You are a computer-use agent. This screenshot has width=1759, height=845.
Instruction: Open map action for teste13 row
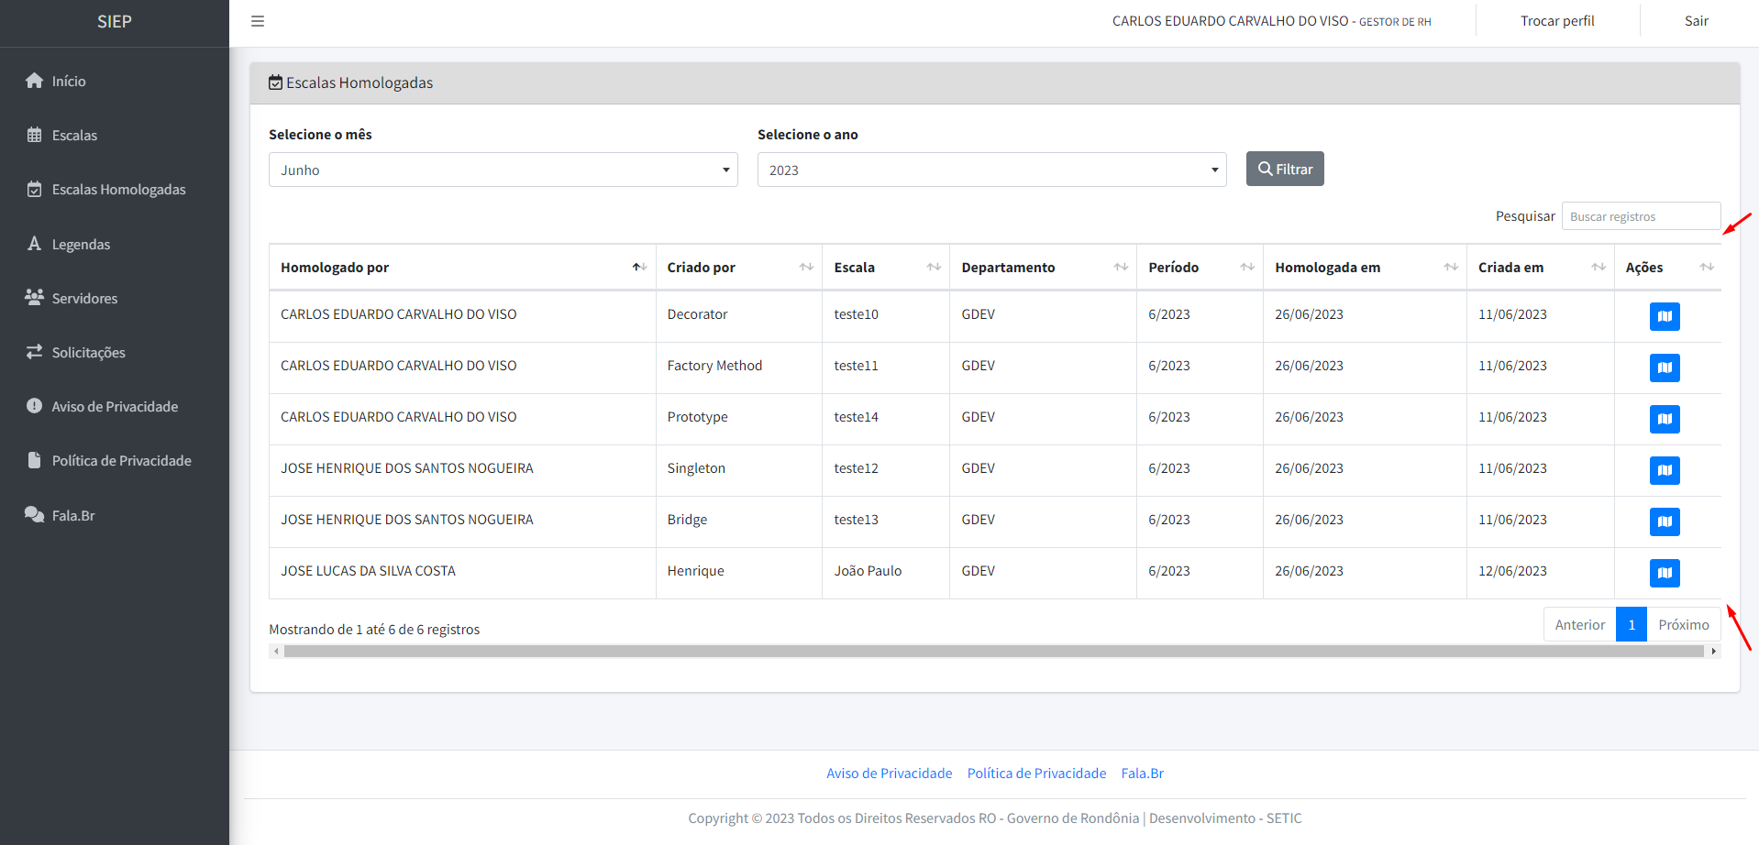coord(1665,521)
